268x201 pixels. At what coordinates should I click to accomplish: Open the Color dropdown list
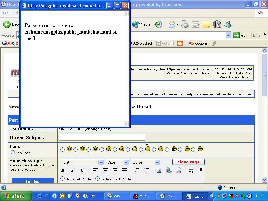click(145, 162)
